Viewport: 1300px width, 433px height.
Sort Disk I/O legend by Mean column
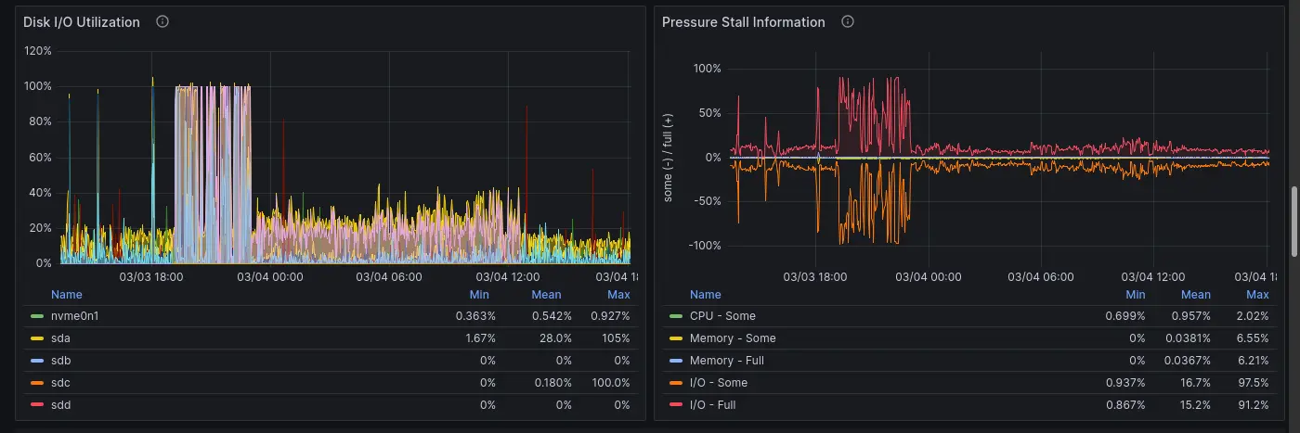coord(546,295)
